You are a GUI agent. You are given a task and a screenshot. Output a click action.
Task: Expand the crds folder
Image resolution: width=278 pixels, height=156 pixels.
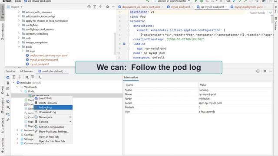click(19, 38)
